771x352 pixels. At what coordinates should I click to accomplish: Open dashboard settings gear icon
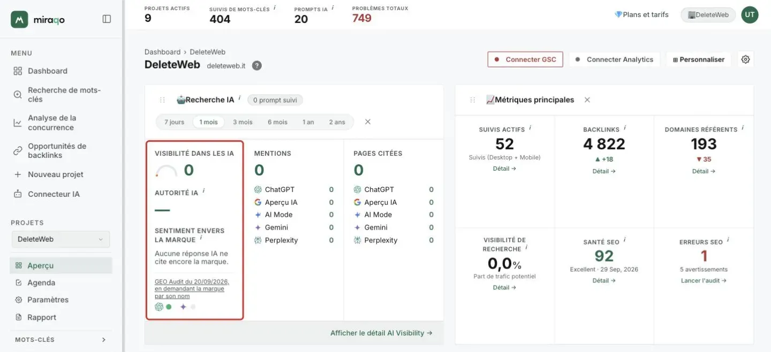click(x=745, y=59)
